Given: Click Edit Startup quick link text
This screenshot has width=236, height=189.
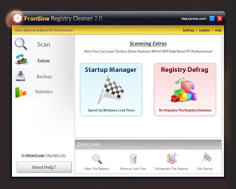Looking at the screenshot, I should [205, 169].
